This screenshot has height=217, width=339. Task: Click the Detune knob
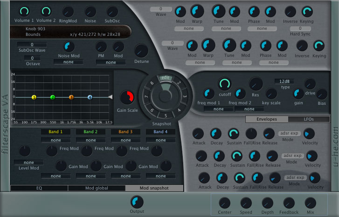141,51
